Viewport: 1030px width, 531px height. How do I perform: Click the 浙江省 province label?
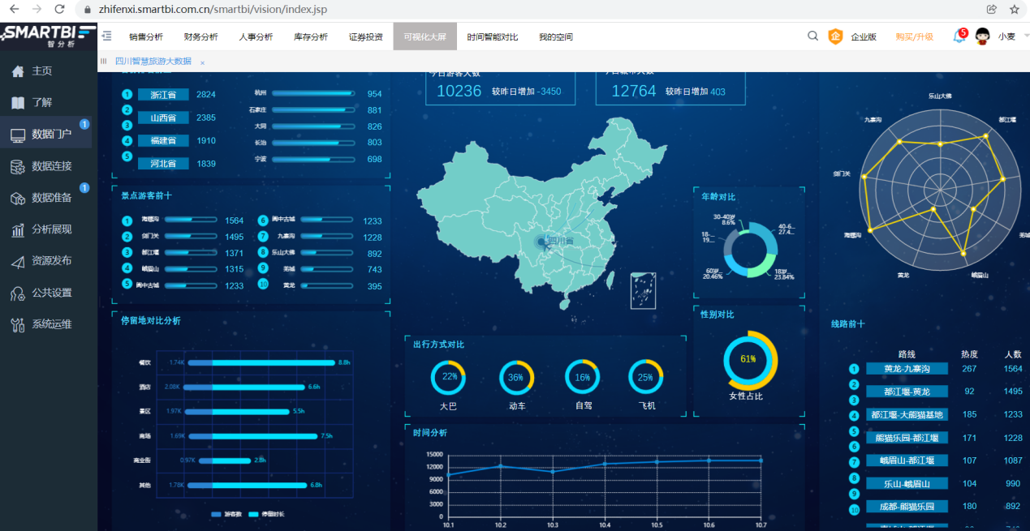[x=163, y=95]
